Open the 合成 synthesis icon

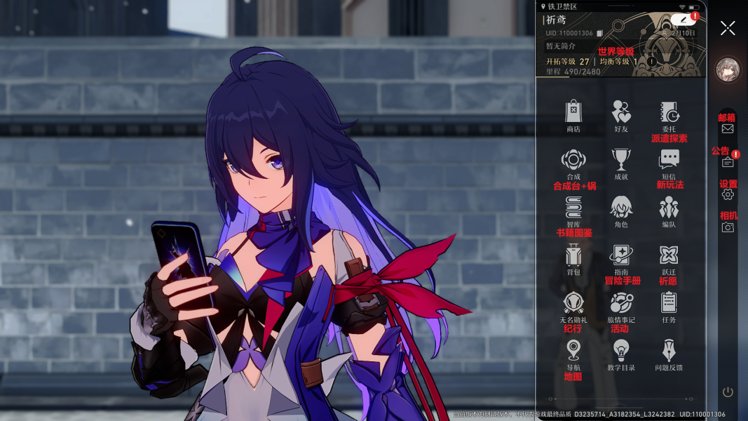pyautogui.click(x=573, y=160)
